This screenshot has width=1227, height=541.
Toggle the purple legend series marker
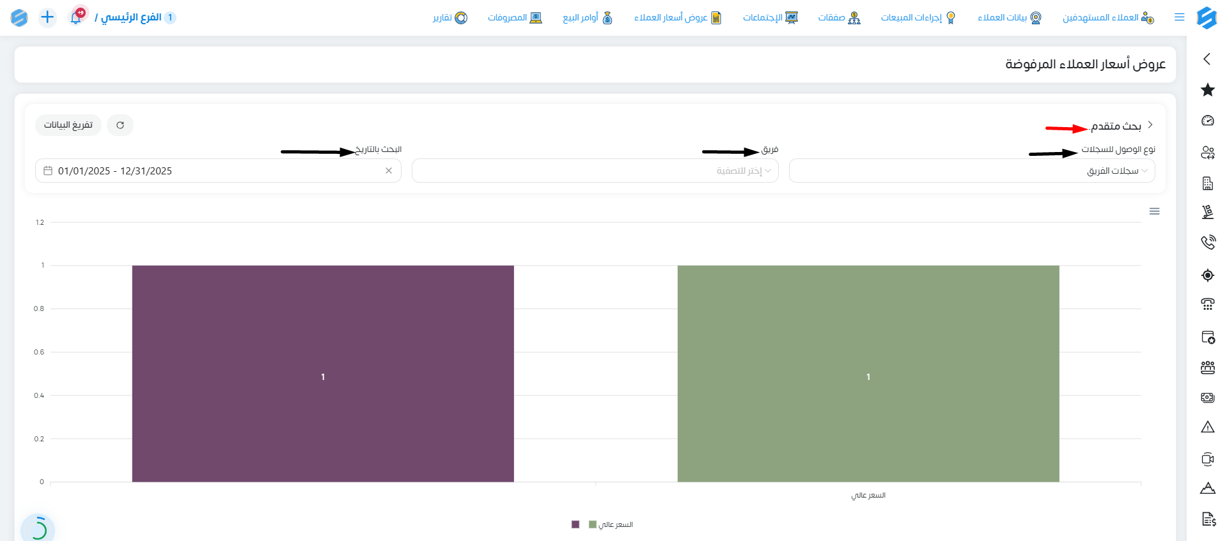pyautogui.click(x=575, y=524)
